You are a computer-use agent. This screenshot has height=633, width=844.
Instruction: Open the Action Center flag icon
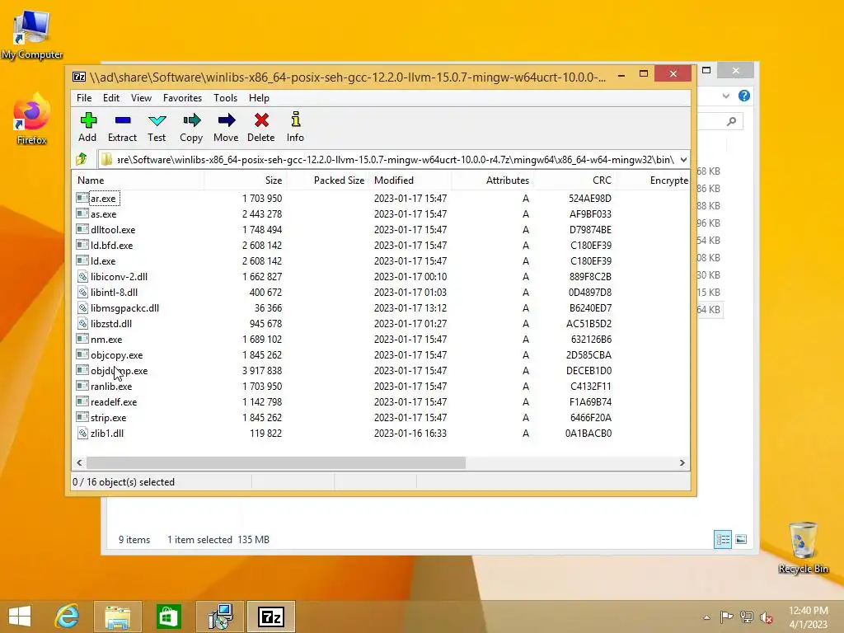coord(726,617)
